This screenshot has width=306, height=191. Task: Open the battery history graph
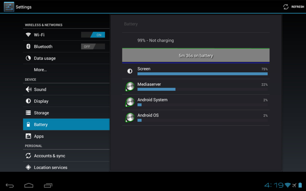(x=196, y=55)
